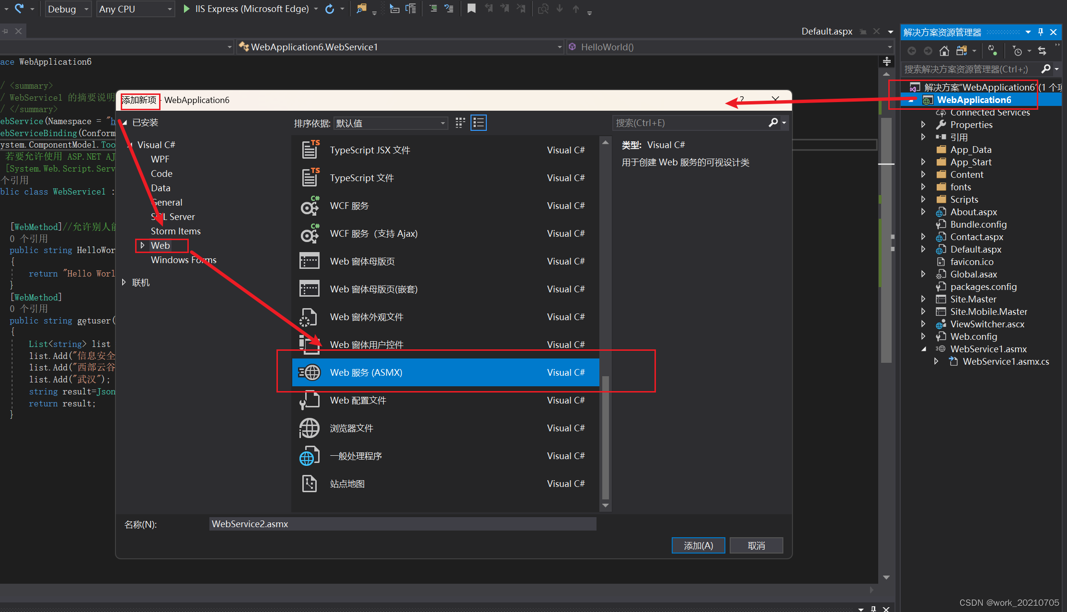This screenshot has width=1067, height=612.
Task: Click the template list scrollbar thumb
Action: (x=605, y=437)
